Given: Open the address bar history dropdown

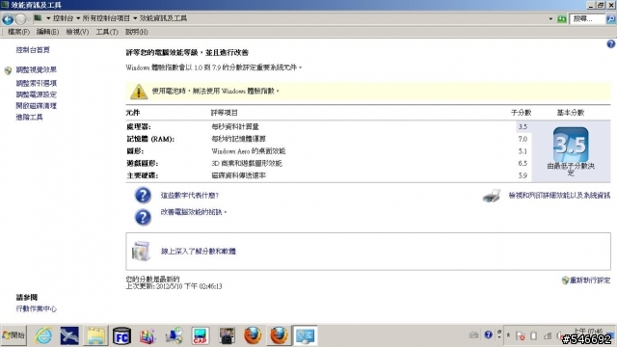Looking at the screenshot, I should [x=550, y=19].
